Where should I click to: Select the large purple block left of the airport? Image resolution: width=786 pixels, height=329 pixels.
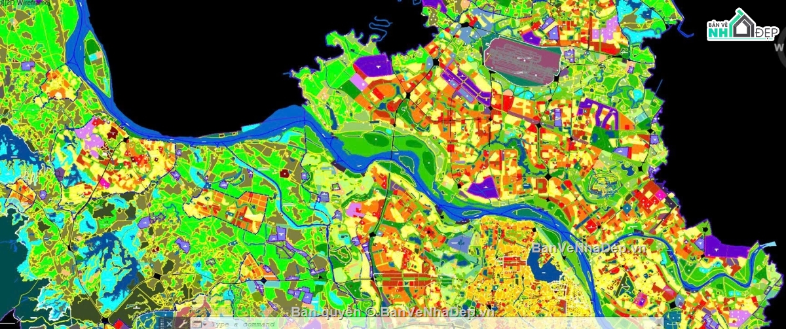click(x=373, y=69)
